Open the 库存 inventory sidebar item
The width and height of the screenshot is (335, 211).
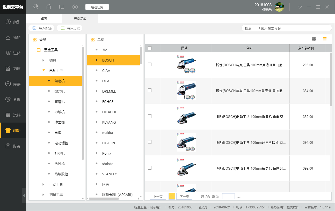[13, 84]
